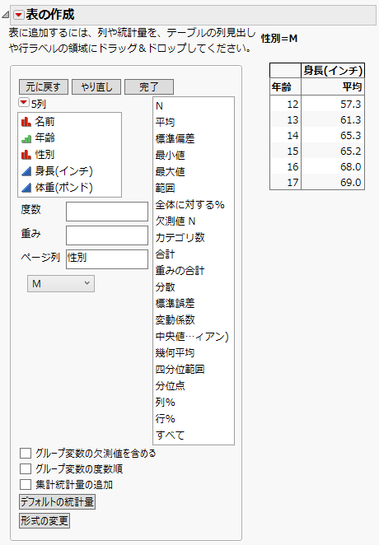Click the continuous icon of 身長(インチ)
This screenshot has height=545, width=379.
click(26, 170)
